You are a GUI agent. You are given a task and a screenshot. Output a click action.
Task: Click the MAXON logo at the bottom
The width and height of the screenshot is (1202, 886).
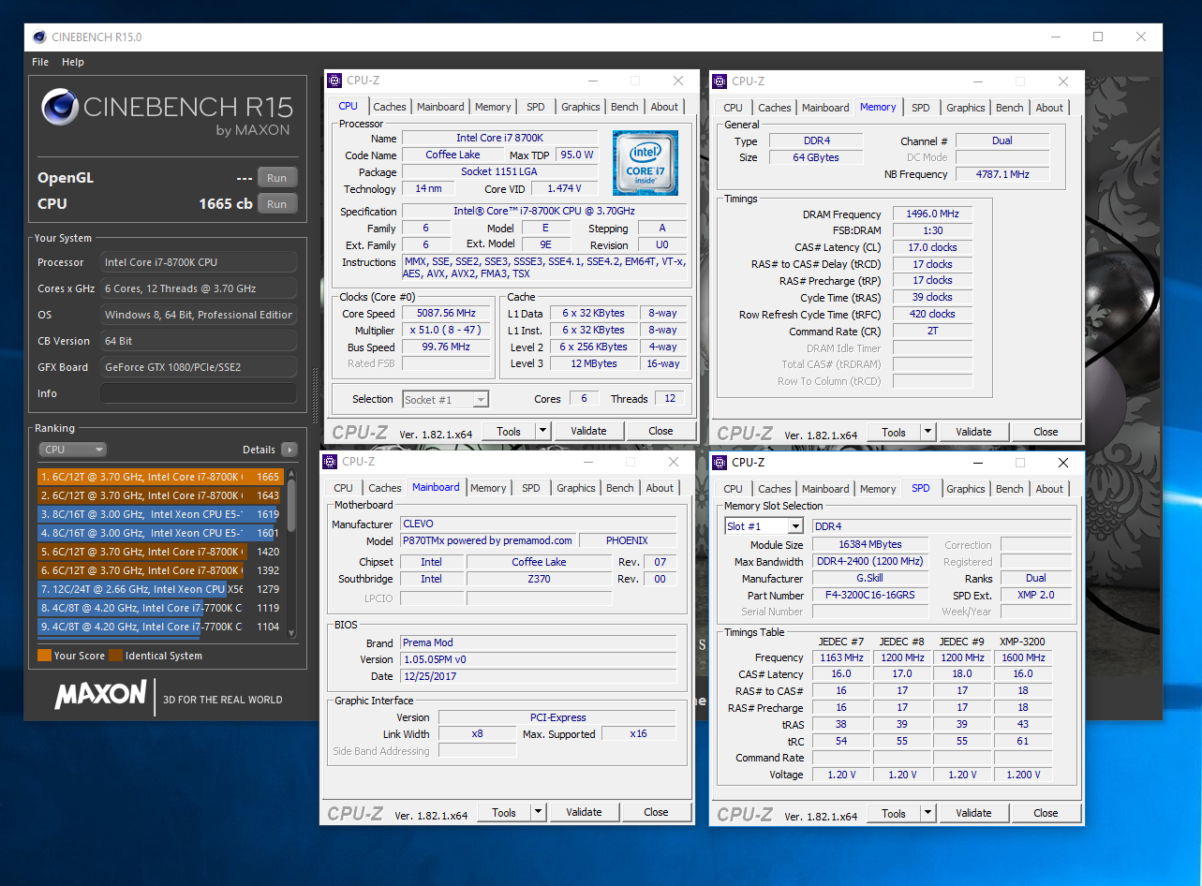(100, 696)
